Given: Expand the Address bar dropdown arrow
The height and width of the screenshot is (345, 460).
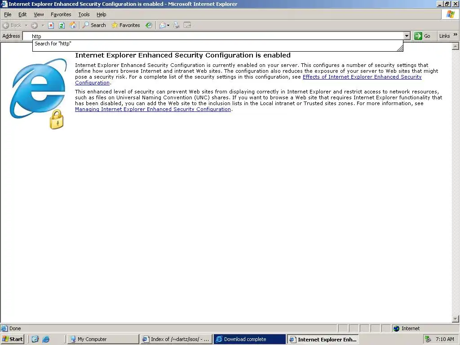Looking at the screenshot, I should click(x=407, y=36).
